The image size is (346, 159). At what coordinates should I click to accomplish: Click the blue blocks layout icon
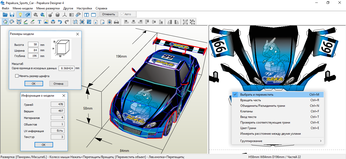click(89, 22)
